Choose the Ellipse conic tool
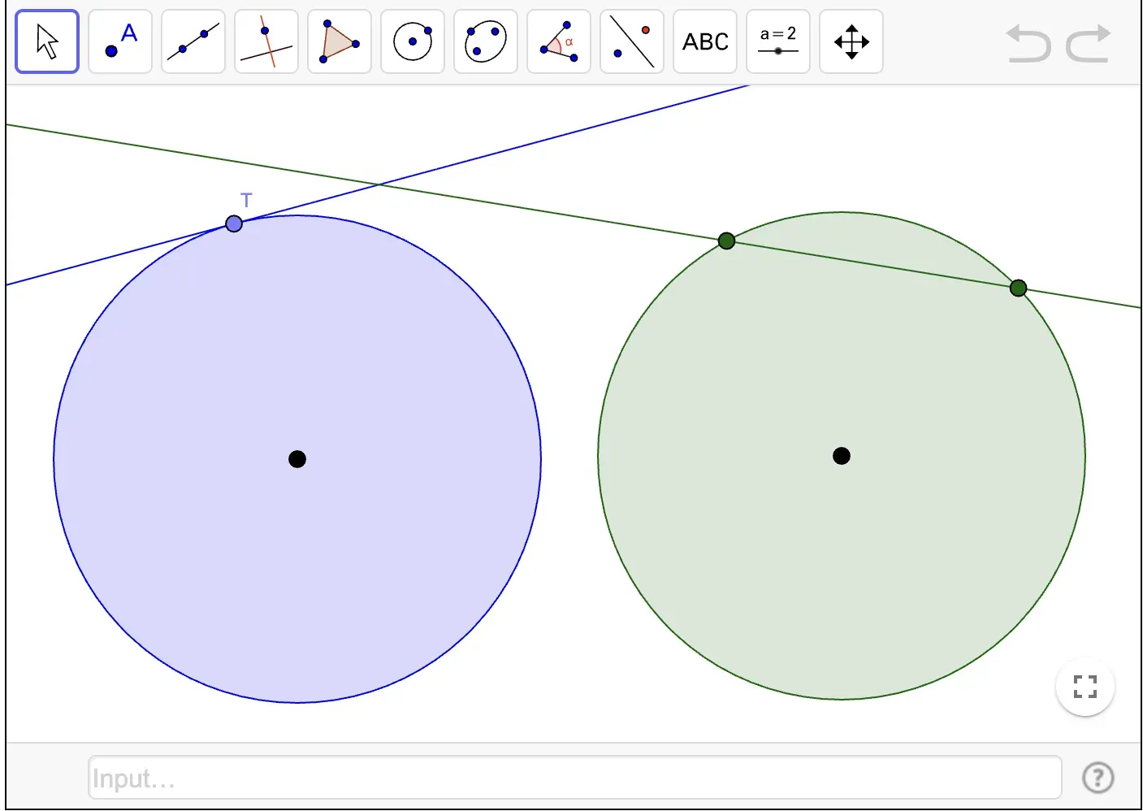 [x=486, y=41]
